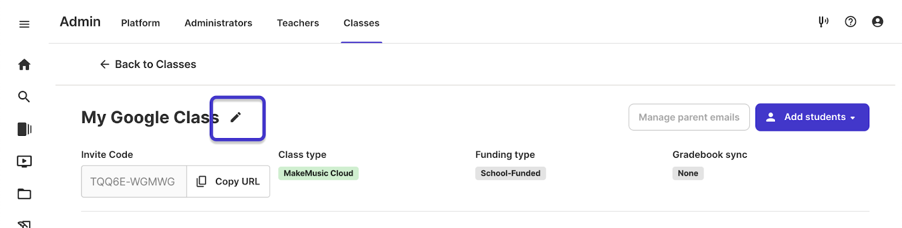Viewport: 902px width, 228px height.
Task: Go to Home in sidebar
Action: (x=24, y=65)
